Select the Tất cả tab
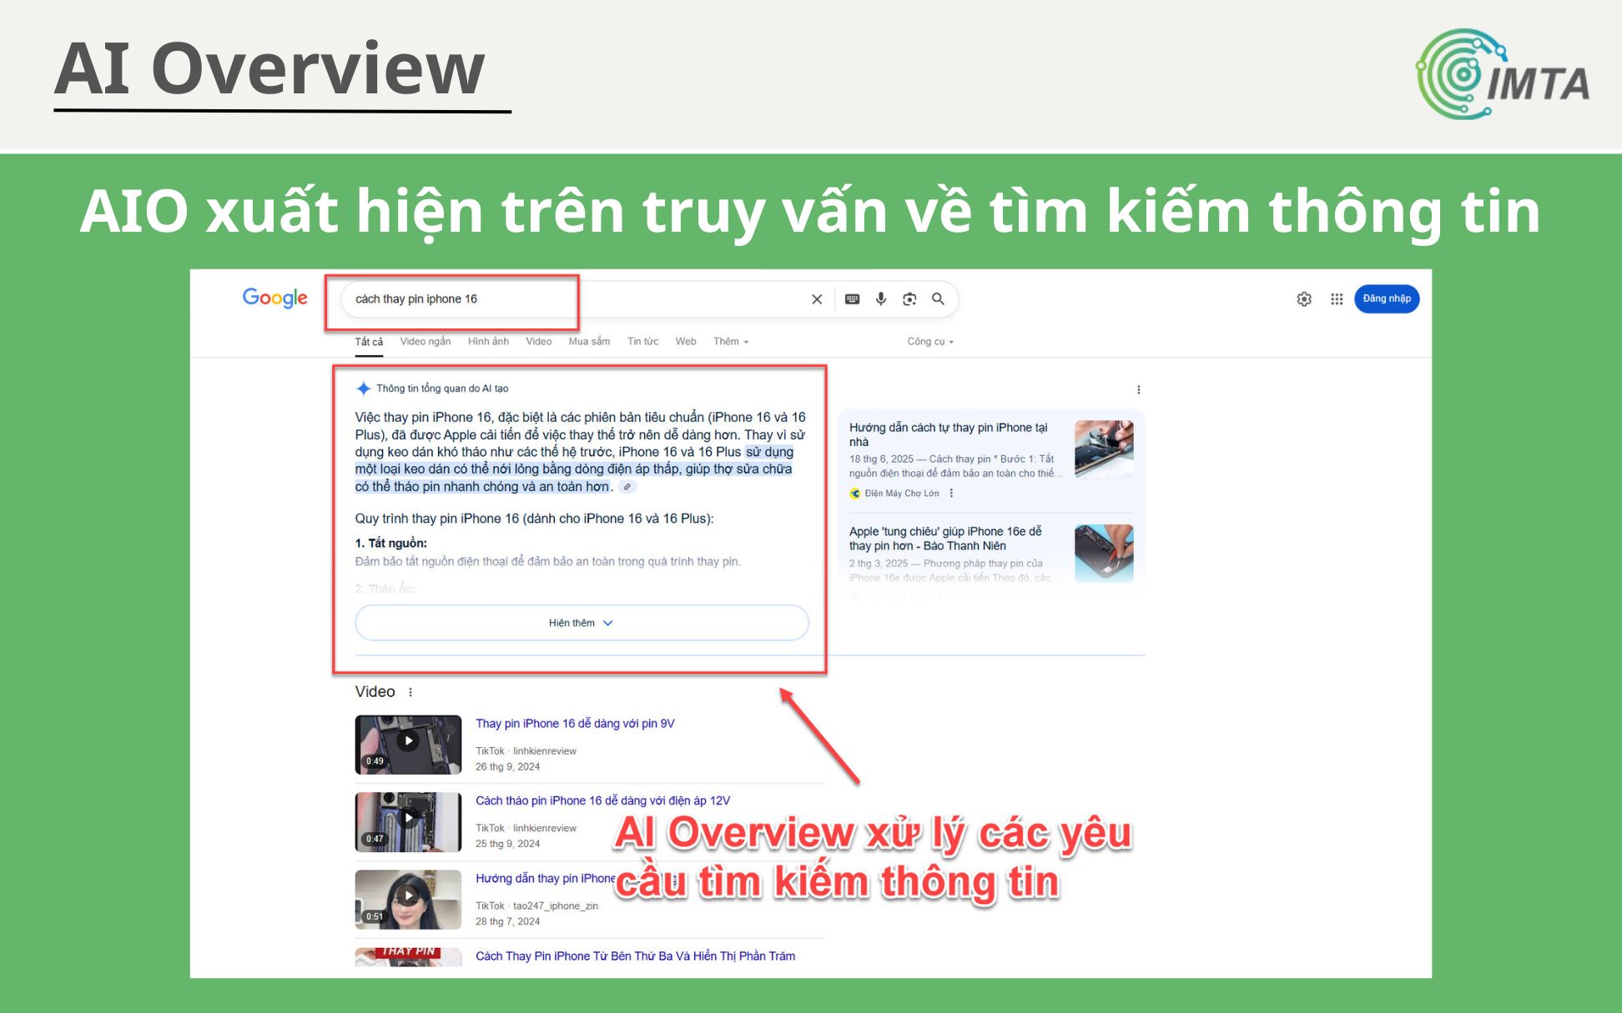The image size is (1622, 1013). click(369, 342)
